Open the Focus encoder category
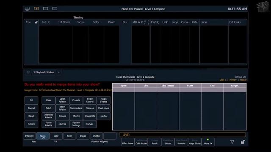The image size is (271, 152). [x=43, y=136]
